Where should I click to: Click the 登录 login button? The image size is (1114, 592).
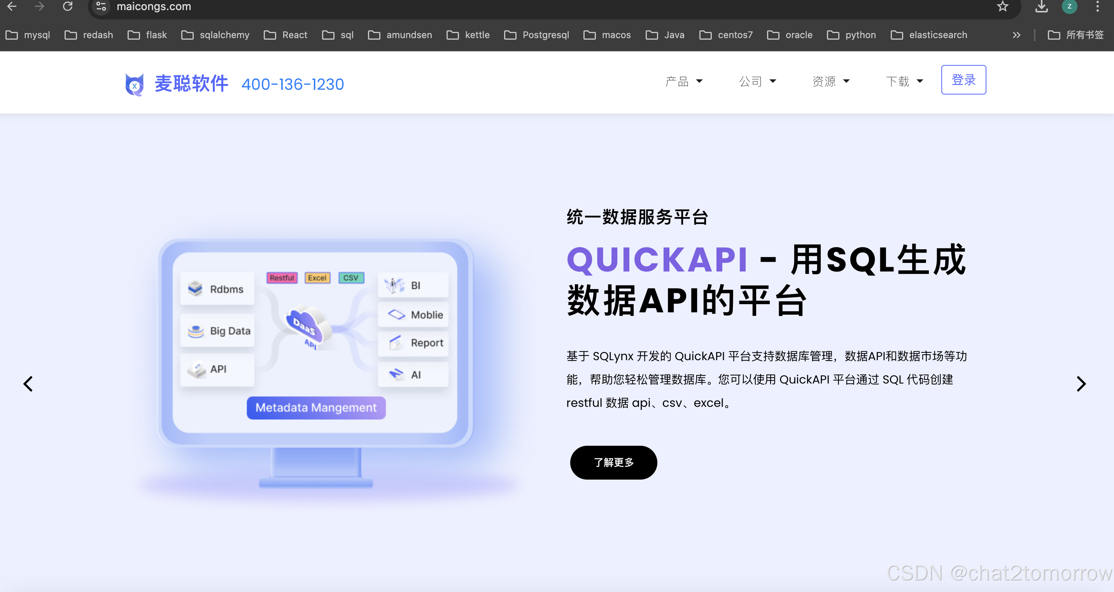[x=963, y=80]
